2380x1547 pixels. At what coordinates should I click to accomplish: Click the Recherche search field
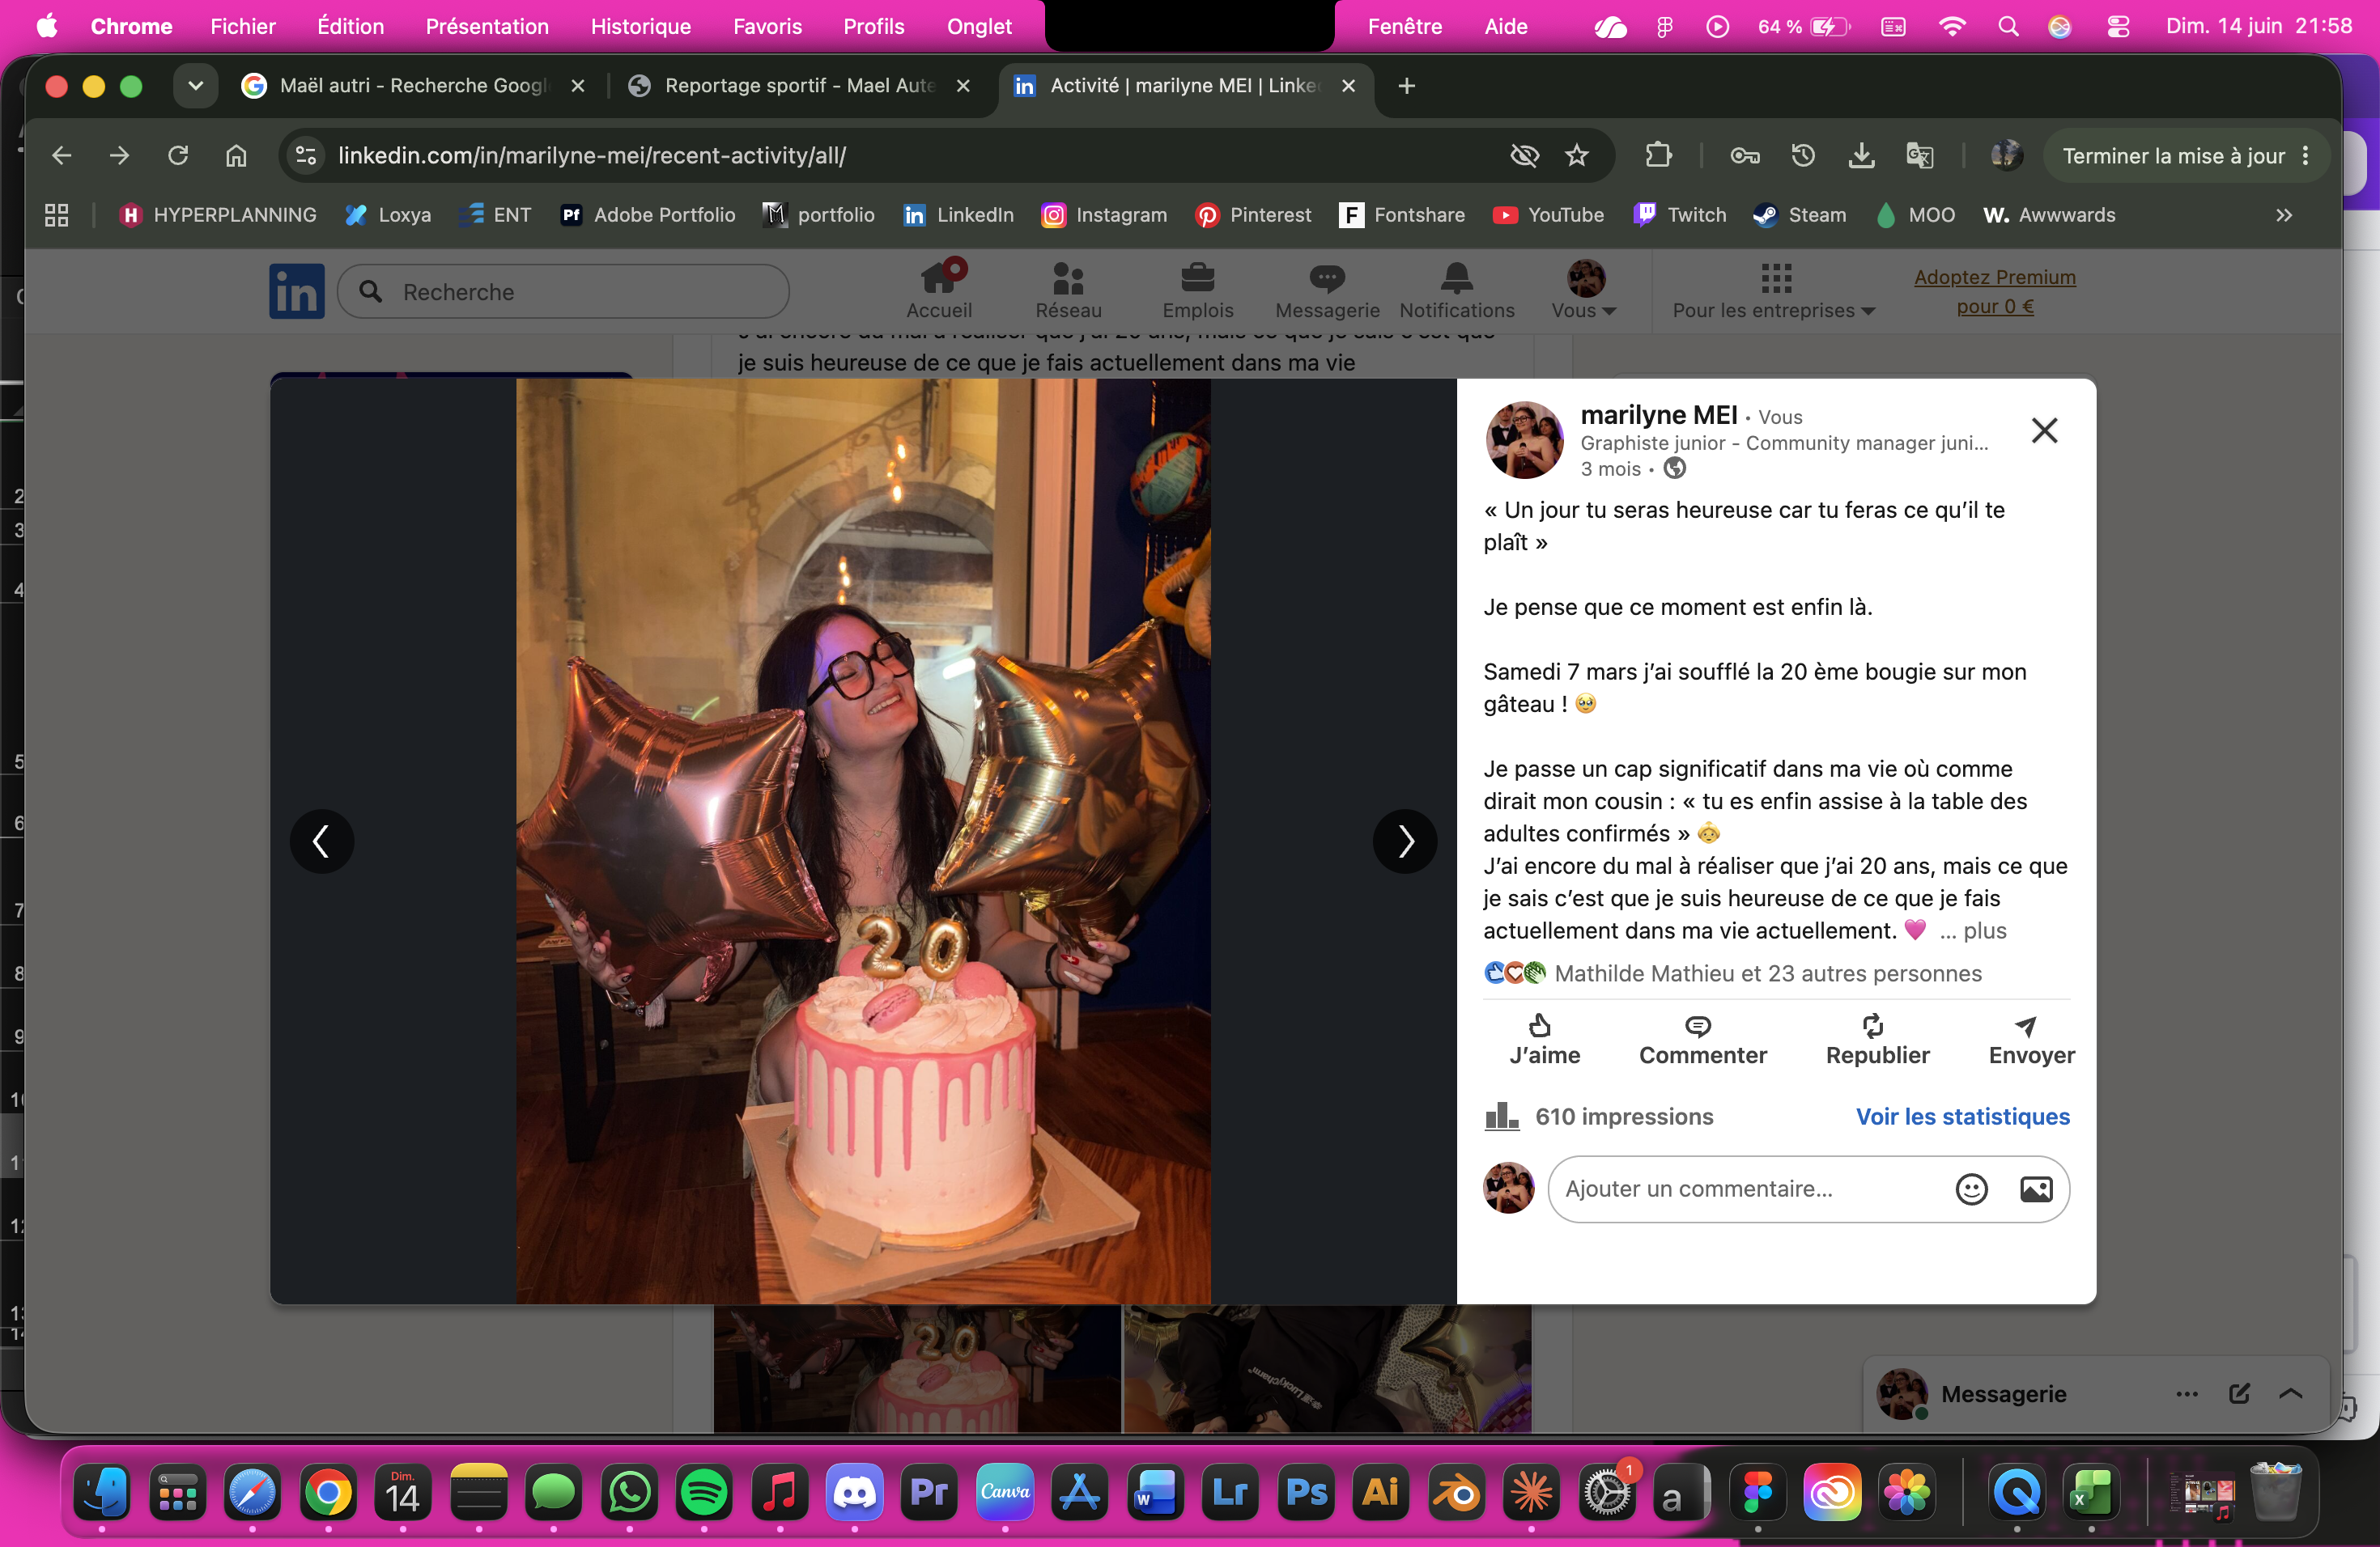coord(563,292)
